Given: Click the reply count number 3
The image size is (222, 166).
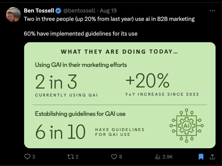Looking at the screenshot, I should pyautogui.click(x=34, y=157).
